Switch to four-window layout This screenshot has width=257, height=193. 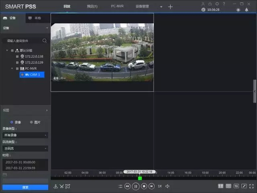pos(220,186)
